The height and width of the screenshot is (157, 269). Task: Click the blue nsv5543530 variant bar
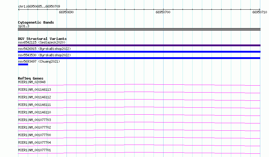(x=139, y=58)
